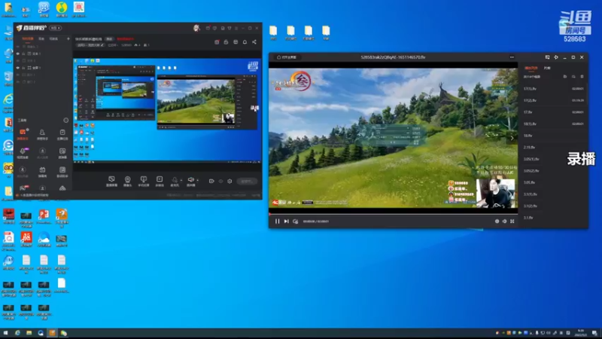Click the microphone icon in streaming toolbar
The width and height of the screenshot is (602, 339).
click(x=175, y=179)
